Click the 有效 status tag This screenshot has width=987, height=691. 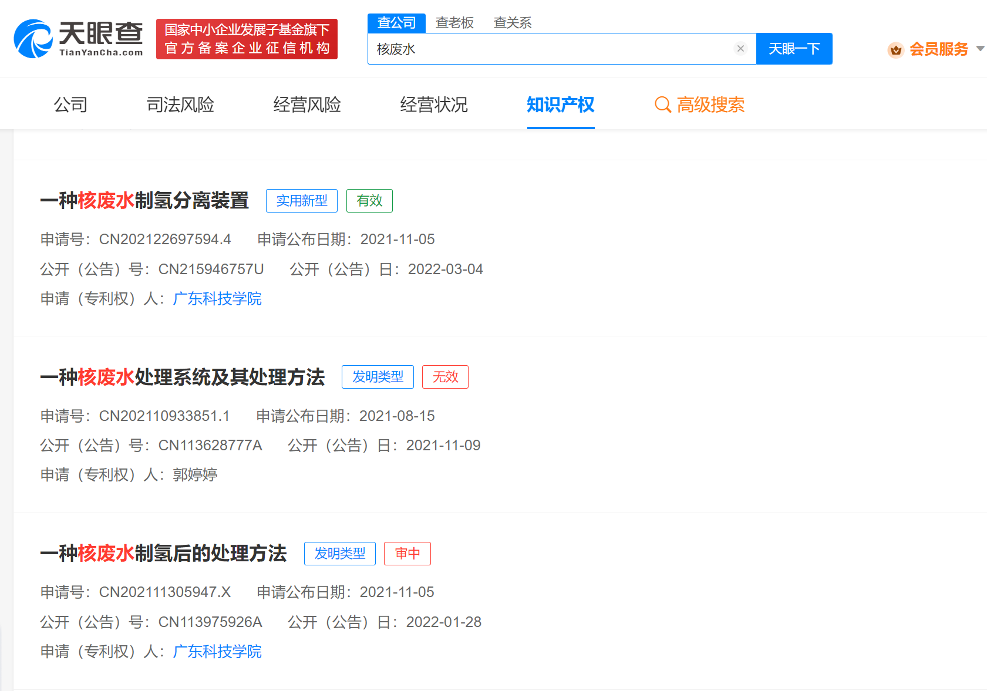click(x=369, y=200)
